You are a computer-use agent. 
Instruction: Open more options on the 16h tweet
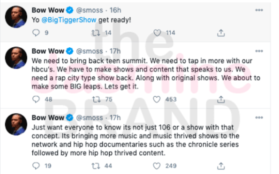pyautogui.click(x=259, y=10)
